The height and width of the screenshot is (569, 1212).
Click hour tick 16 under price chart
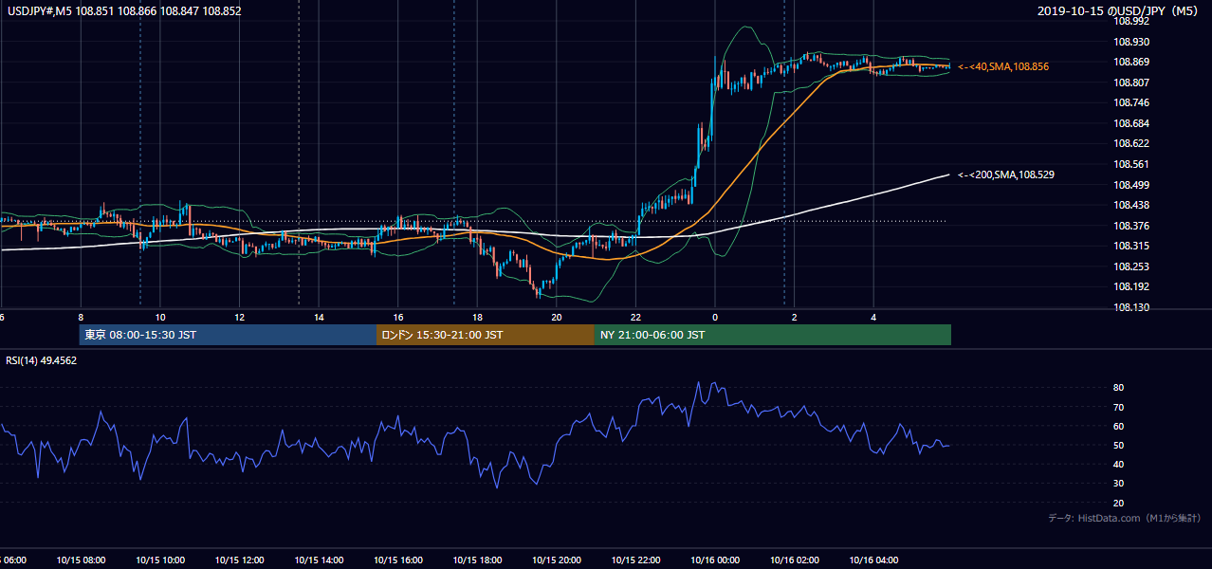pyautogui.click(x=398, y=318)
